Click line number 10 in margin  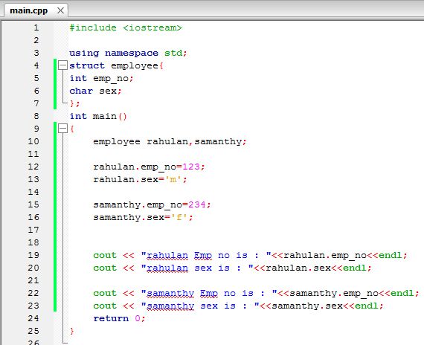[33, 141]
